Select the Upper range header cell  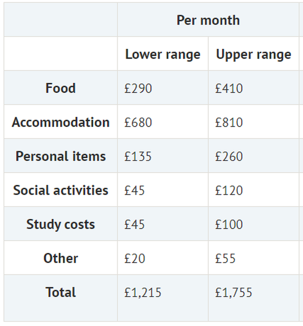254,55
